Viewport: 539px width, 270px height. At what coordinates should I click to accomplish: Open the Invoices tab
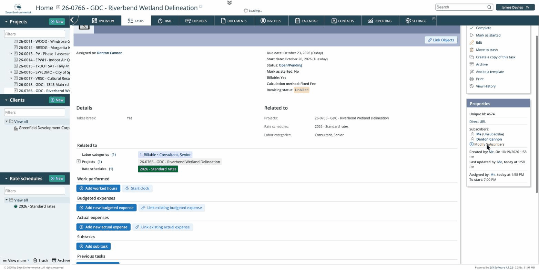tap(271, 21)
